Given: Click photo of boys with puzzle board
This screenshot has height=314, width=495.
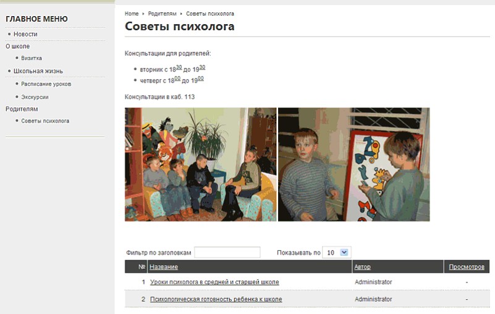Looking at the screenshot, I should click(x=354, y=164).
